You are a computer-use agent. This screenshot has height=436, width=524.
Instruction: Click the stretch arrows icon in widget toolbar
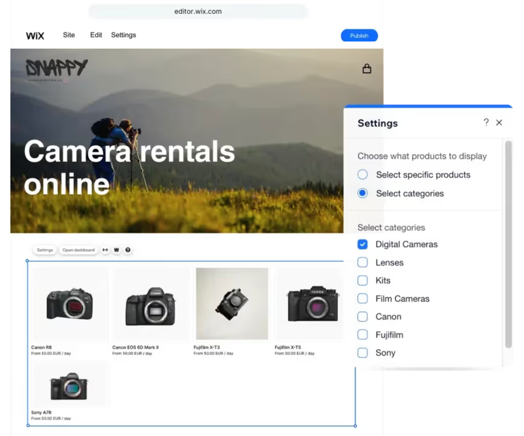[x=105, y=250]
